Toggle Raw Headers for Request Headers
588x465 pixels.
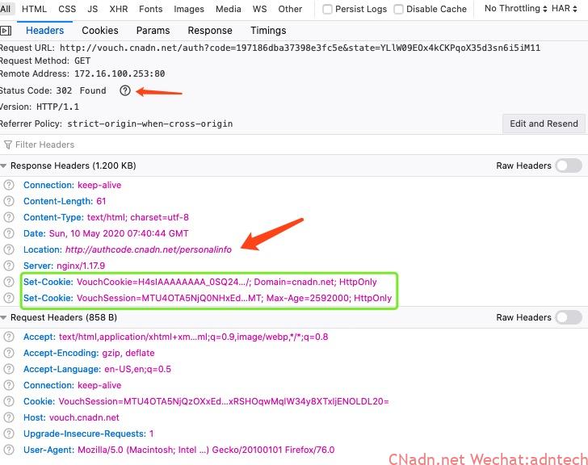568,317
